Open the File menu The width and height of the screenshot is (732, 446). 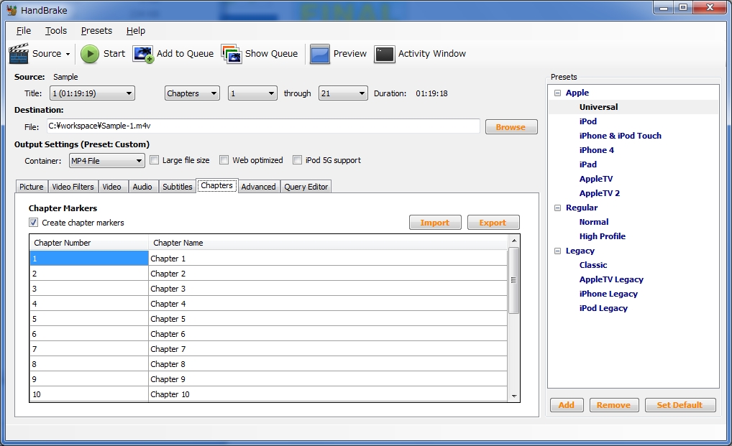pyautogui.click(x=23, y=31)
